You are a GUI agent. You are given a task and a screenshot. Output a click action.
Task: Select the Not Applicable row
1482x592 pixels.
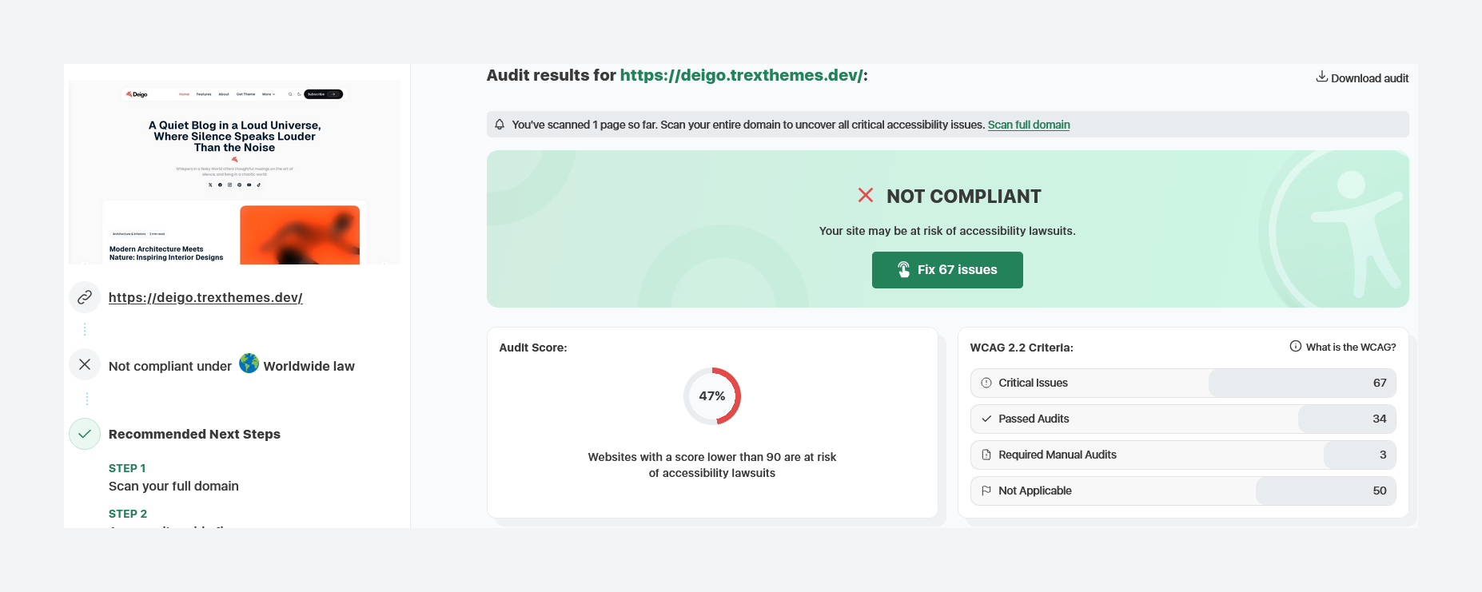coord(1183,491)
